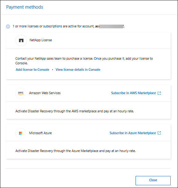This screenshot has width=178, height=188.
Task: Click the info icon beside licenses message
Action: [8, 26]
